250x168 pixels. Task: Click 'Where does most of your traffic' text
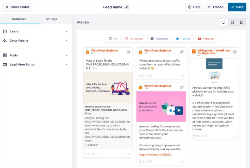click(159, 61)
